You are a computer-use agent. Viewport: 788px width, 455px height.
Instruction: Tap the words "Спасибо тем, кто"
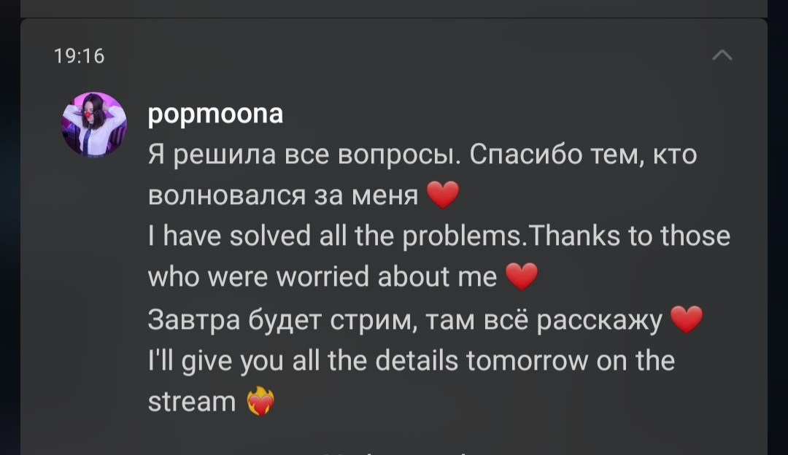pos(583,154)
